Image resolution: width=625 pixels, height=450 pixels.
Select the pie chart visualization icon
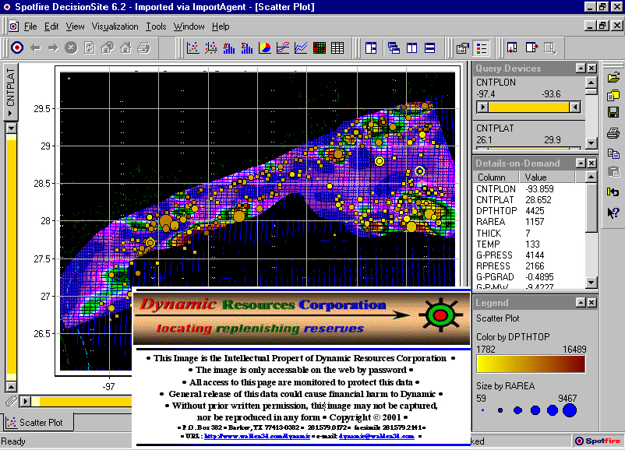pos(265,48)
